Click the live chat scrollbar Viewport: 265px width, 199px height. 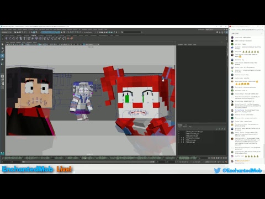coord(264,151)
